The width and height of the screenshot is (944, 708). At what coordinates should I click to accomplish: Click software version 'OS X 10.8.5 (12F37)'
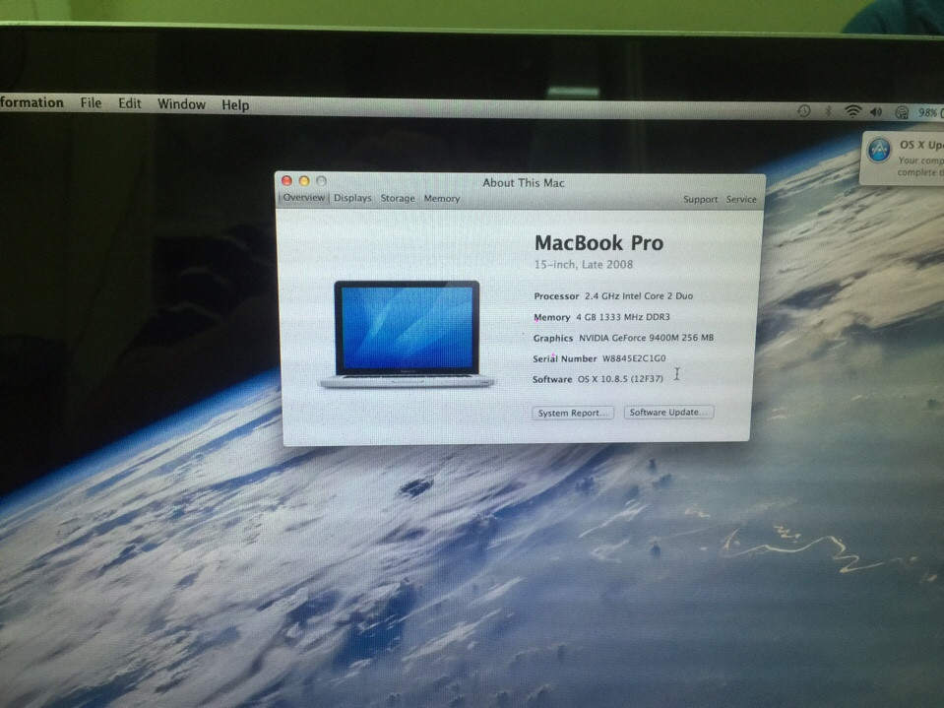coord(621,379)
